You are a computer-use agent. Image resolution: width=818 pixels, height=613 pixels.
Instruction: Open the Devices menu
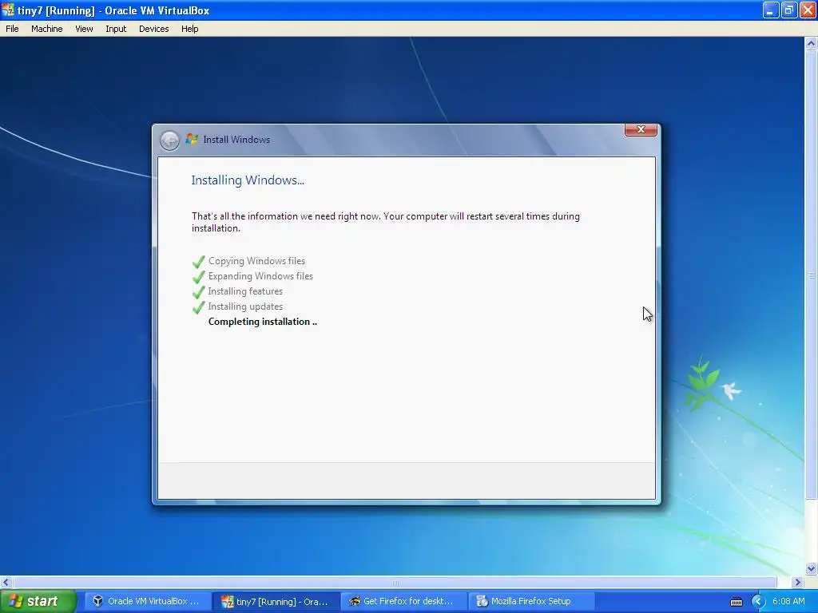tap(154, 29)
